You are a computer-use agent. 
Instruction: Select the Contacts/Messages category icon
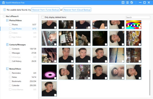(7, 45)
